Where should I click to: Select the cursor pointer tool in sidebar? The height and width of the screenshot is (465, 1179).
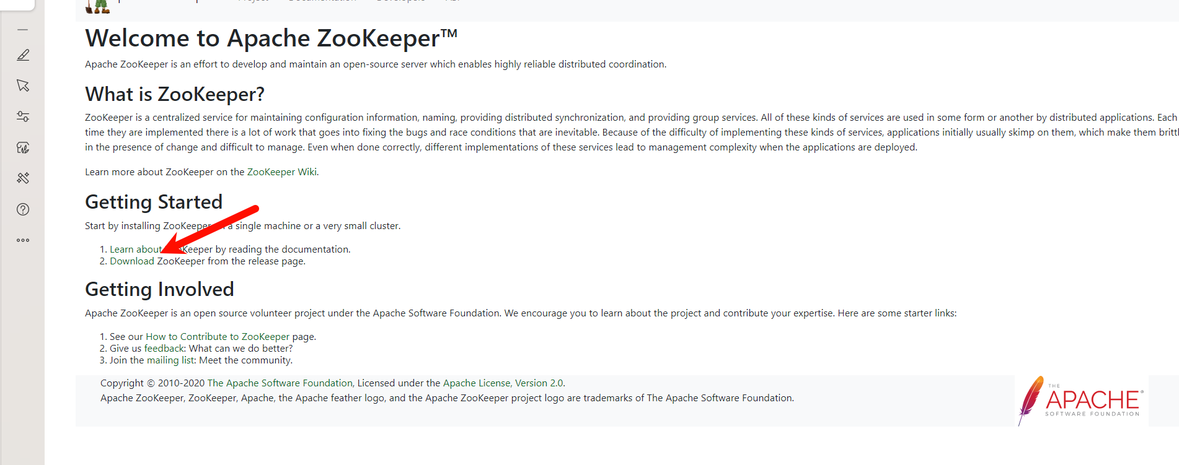(x=23, y=85)
